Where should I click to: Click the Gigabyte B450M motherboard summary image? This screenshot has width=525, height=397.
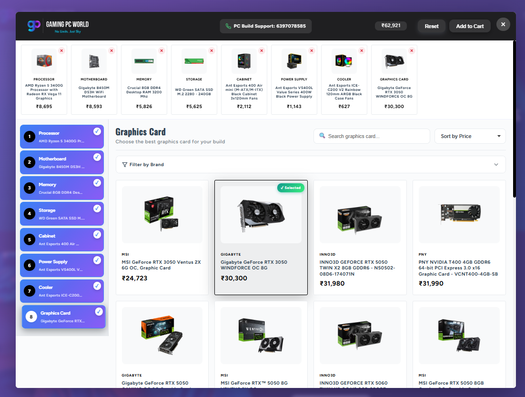pos(94,61)
